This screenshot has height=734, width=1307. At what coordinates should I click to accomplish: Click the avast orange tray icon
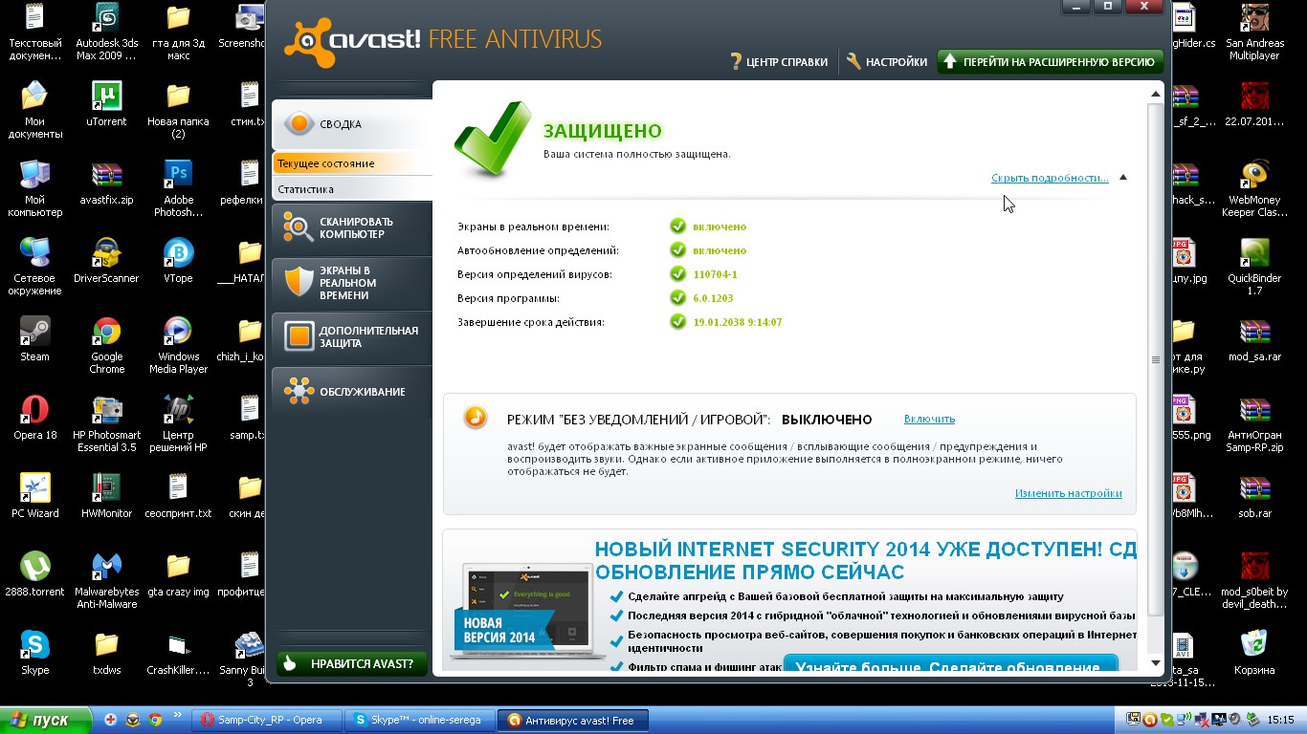coord(1149,720)
